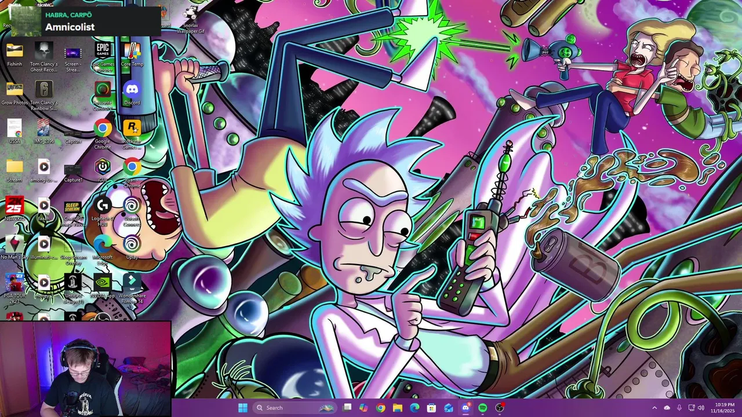The width and height of the screenshot is (742, 417).
Task: Open Logitech G HUB shortcut
Action: (103, 212)
